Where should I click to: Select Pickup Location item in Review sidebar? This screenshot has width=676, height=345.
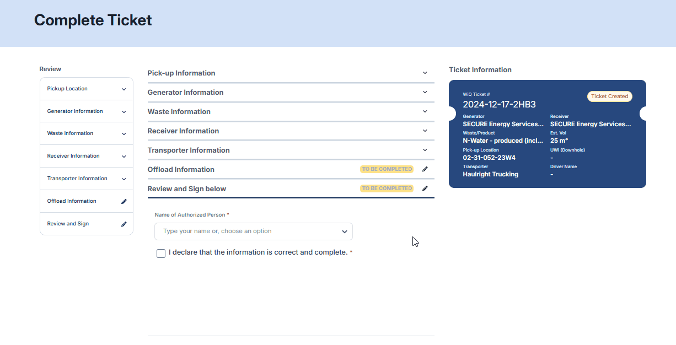point(87,89)
